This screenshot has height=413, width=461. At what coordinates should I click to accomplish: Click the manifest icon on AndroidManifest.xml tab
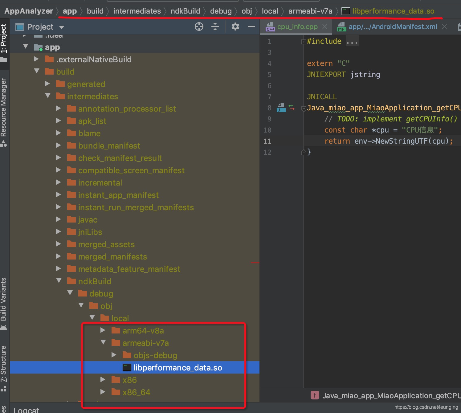point(341,27)
